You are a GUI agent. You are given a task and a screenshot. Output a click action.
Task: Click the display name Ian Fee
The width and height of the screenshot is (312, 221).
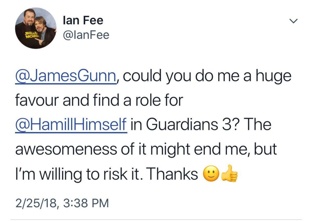(83, 21)
